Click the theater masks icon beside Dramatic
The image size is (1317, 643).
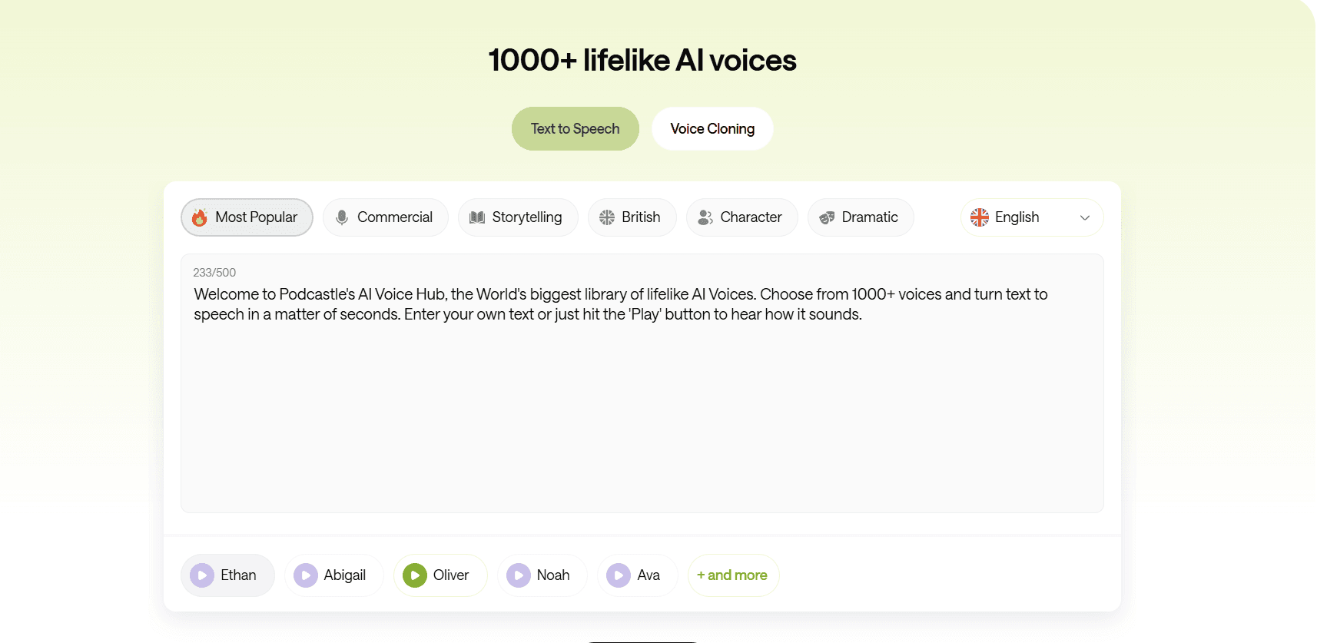828,217
